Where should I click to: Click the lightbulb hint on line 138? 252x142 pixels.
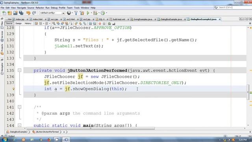(13, 89)
